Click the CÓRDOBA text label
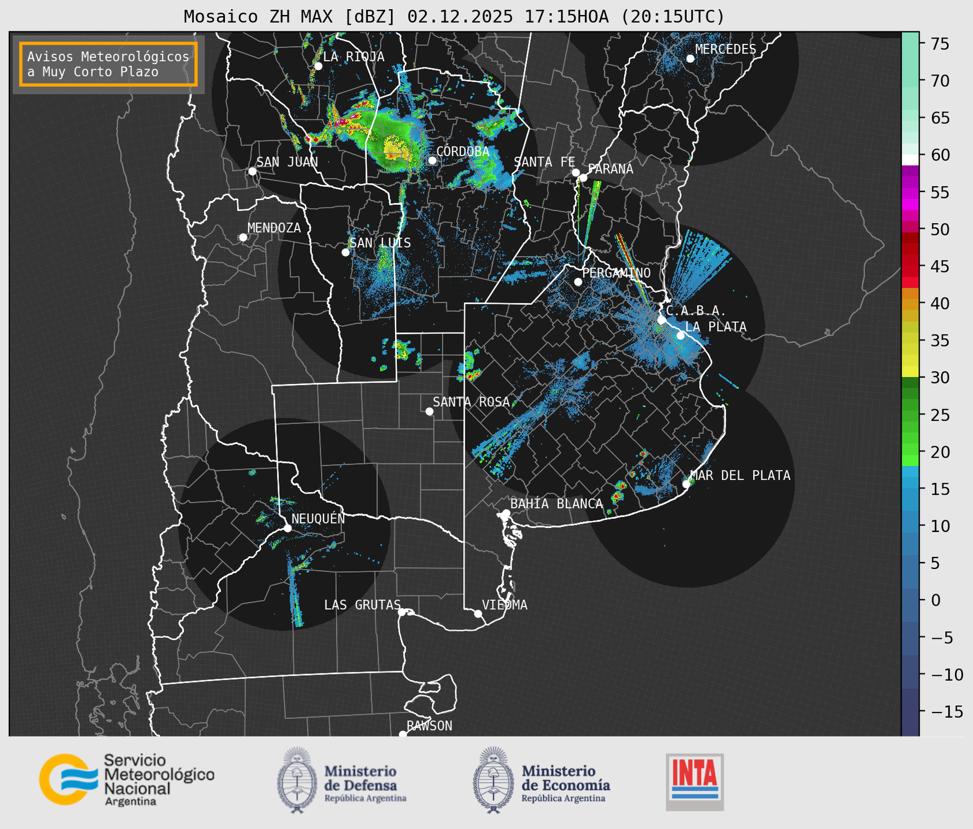 click(x=463, y=152)
